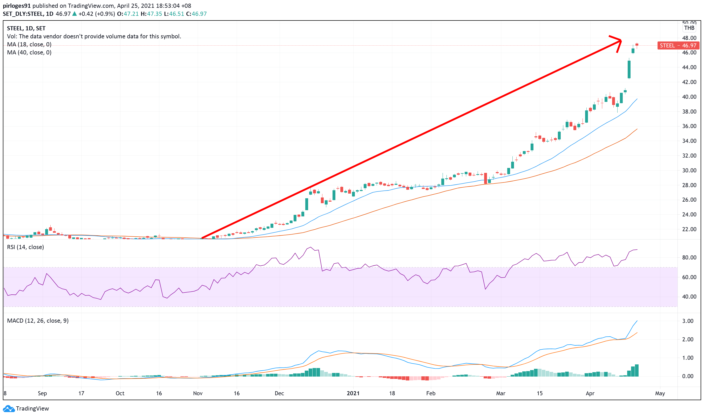
Task: Click the latest tallest MACD histogram bar
Action: [x=637, y=370]
